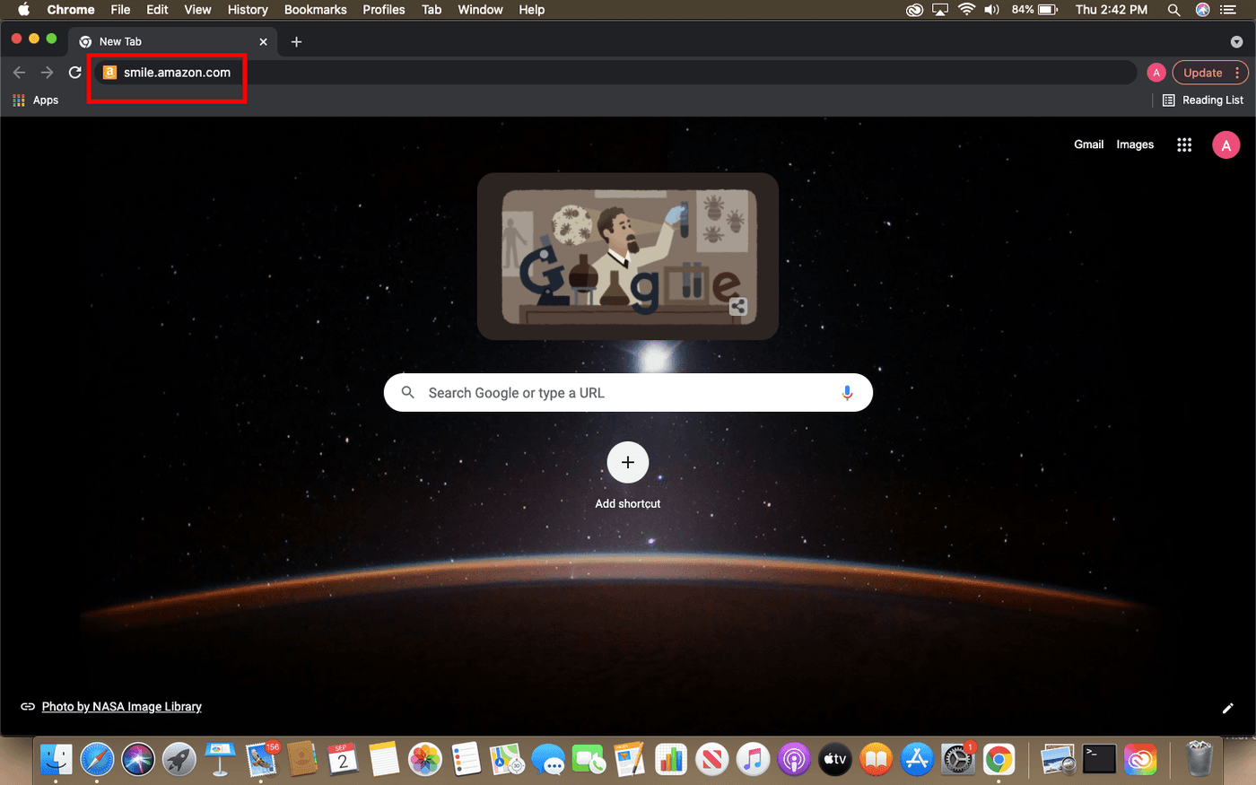
Task: Open the View menu
Action: (197, 10)
